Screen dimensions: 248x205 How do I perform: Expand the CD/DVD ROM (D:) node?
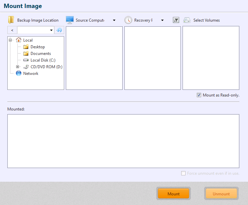pos(18,67)
